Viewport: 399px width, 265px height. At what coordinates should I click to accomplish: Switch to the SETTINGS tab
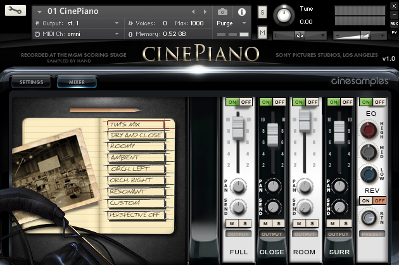pos(31,82)
